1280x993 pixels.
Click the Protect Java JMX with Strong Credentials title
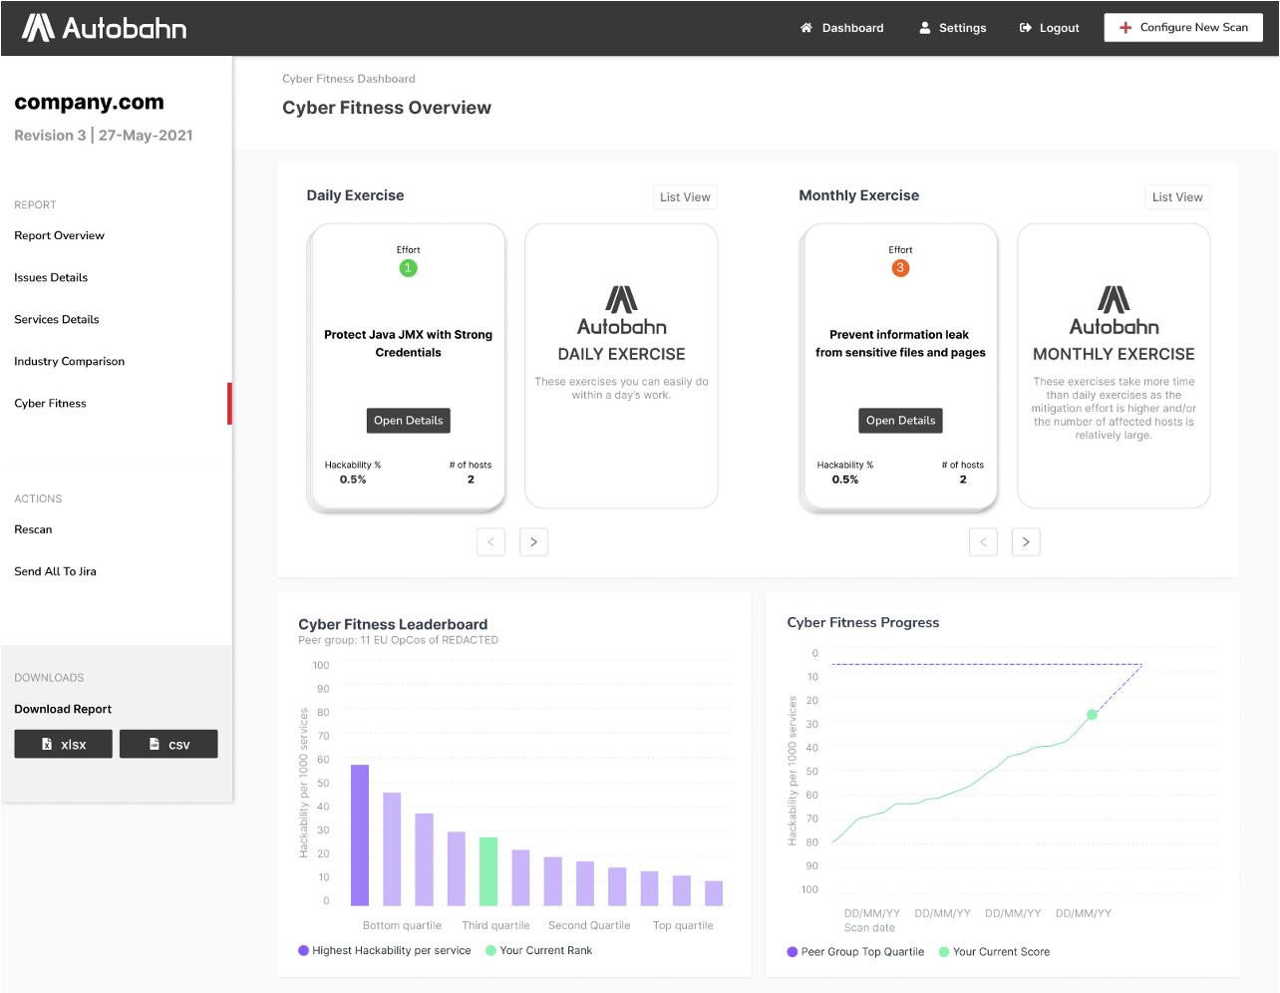click(x=409, y=344)
